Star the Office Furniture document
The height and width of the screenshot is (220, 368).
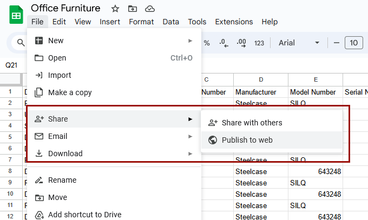(x=115, y=9)
